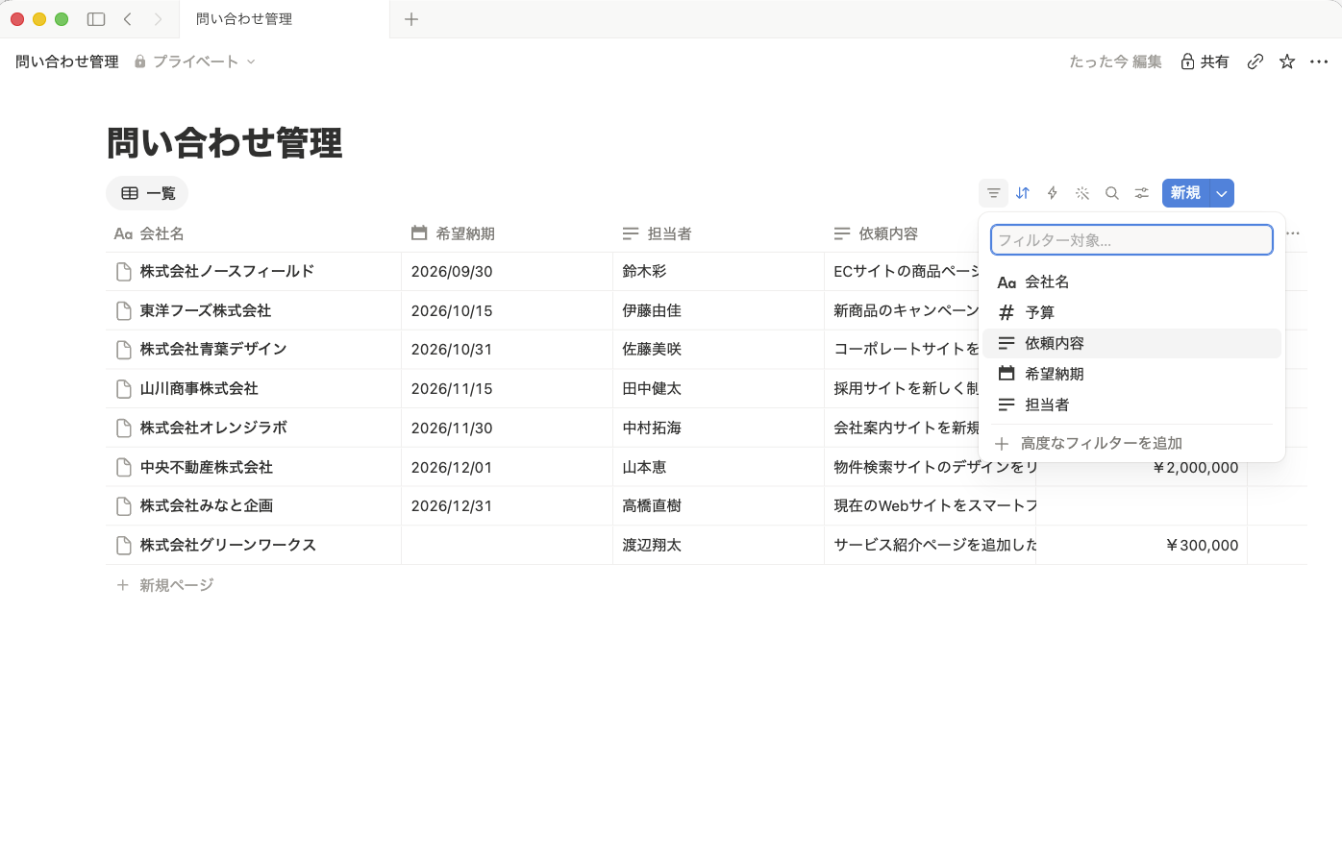Click the blue 新規 button
Viewport: 1342px width, 857px height.
[1185, 193]
